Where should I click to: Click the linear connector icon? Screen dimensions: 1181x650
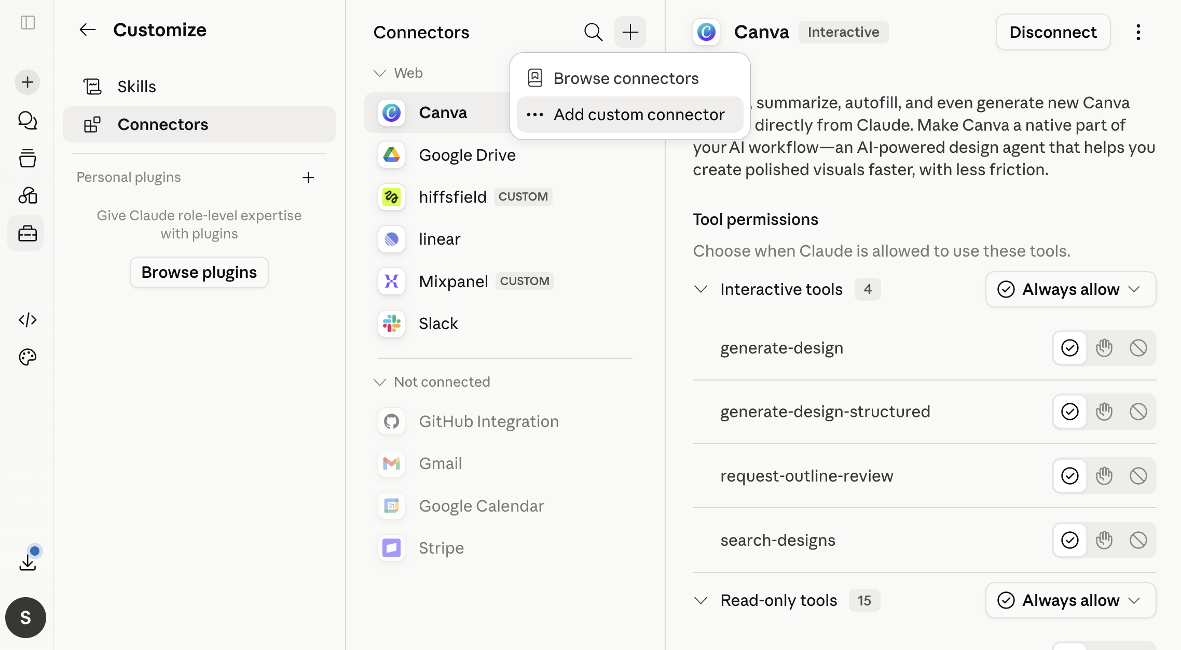pos(391,239)
